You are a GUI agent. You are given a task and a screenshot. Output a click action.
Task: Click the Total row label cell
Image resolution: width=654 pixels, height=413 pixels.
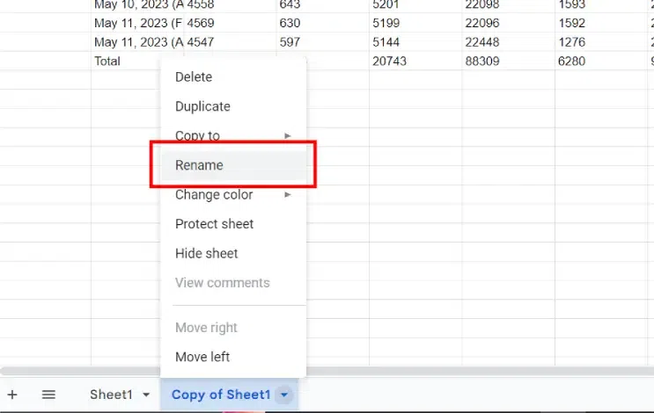(x=107, y=61)
